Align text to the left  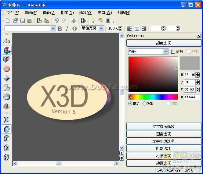tap(129, 28)
